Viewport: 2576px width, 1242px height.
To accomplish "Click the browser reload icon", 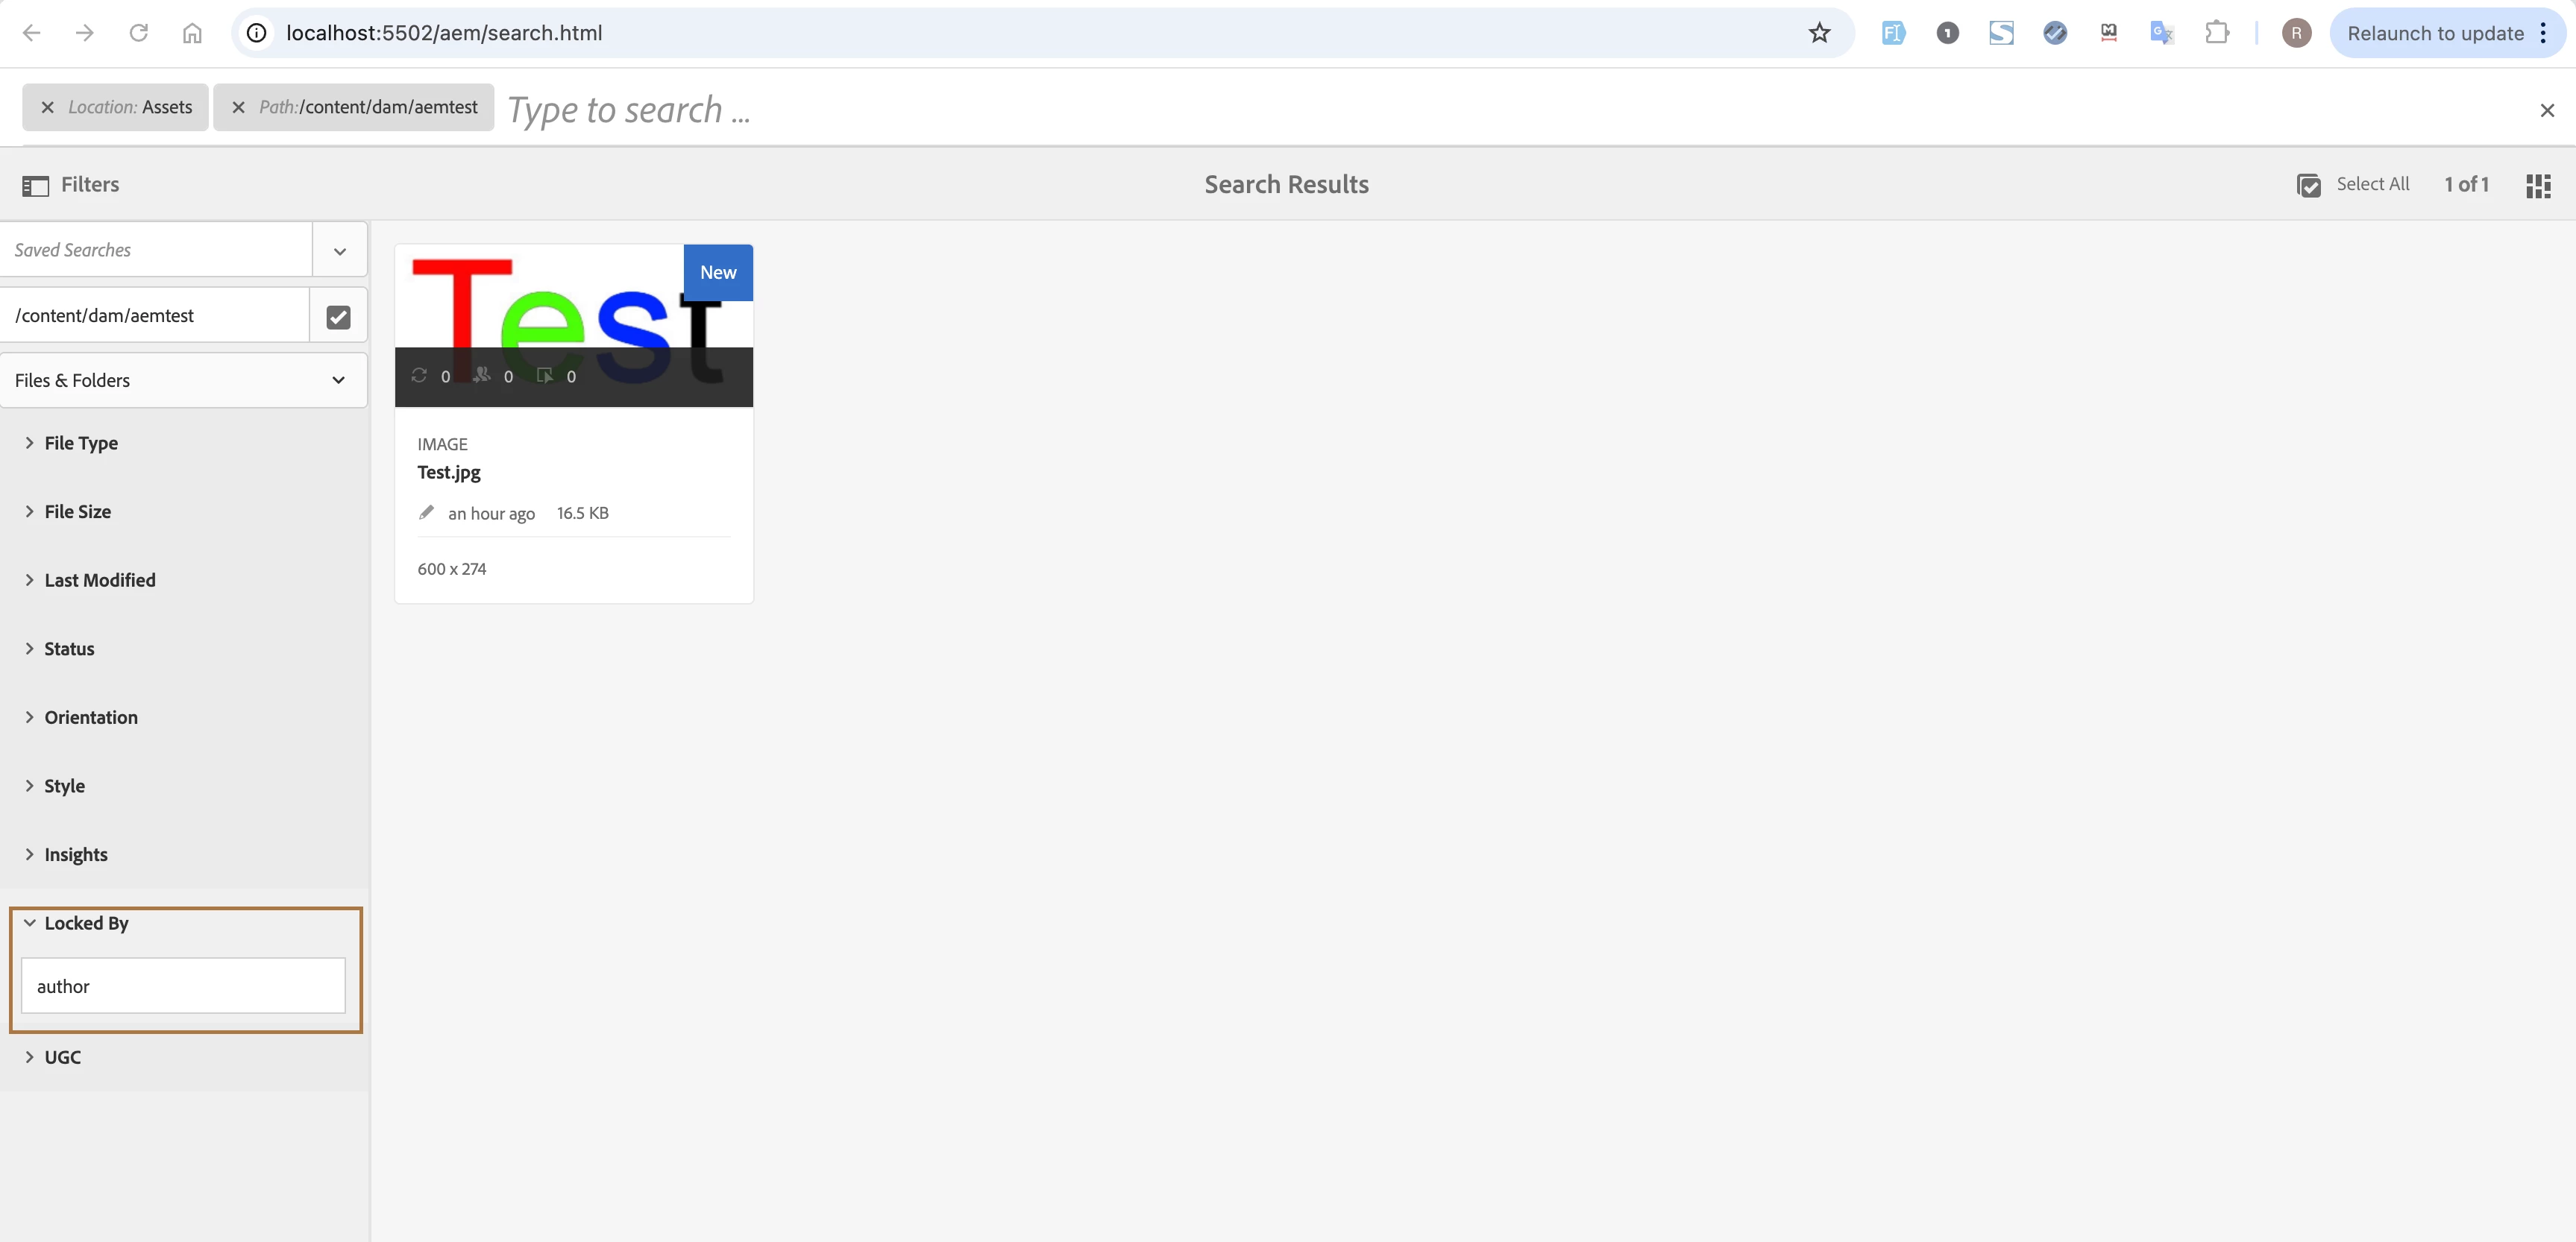I will point(138,33).
